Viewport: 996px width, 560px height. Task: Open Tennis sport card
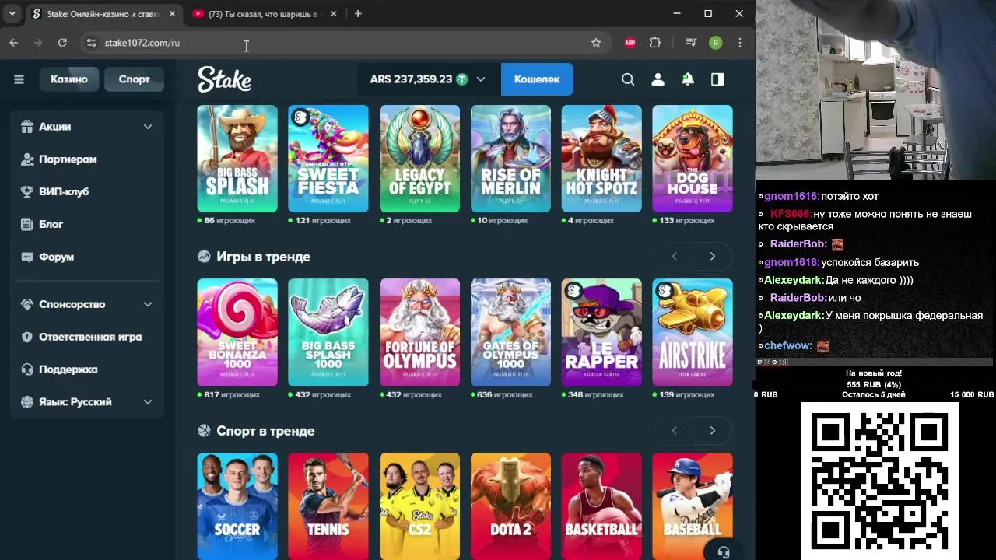(328, 506)
